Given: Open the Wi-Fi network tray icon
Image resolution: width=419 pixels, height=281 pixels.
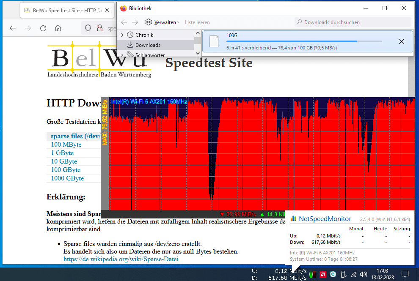Looking at the screenshot, I should click(x=354, y=274).
